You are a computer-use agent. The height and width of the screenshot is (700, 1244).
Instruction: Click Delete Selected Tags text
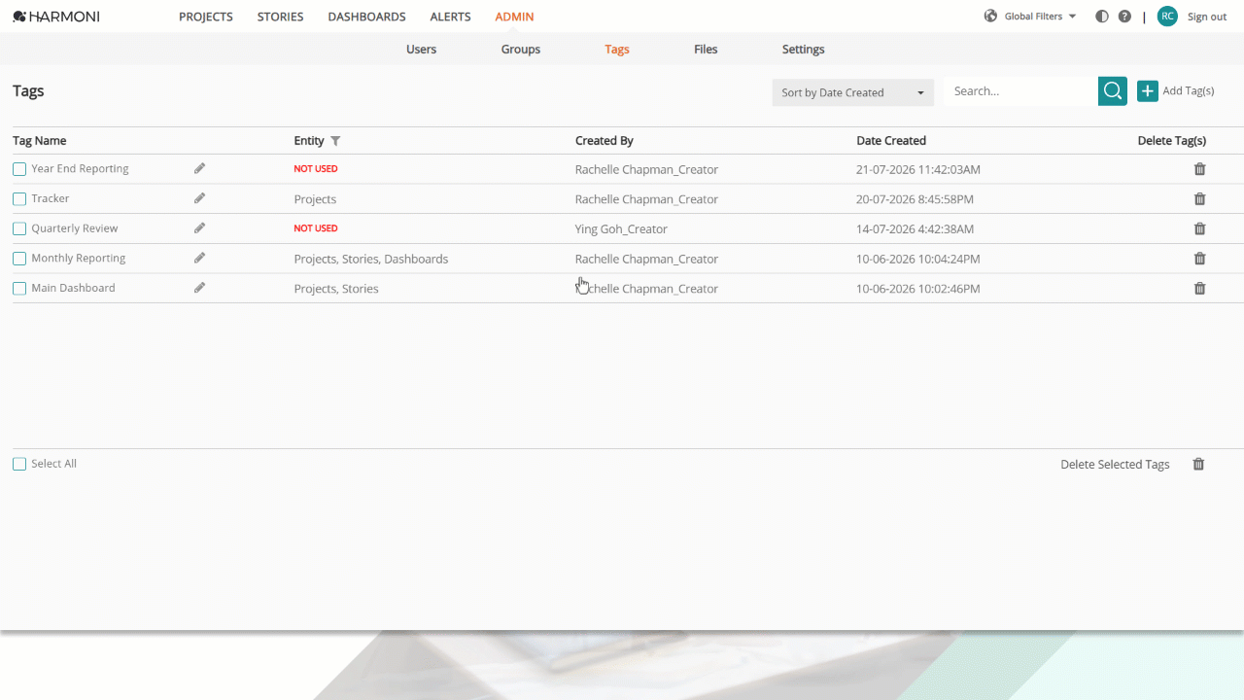tap(1115, 465)
